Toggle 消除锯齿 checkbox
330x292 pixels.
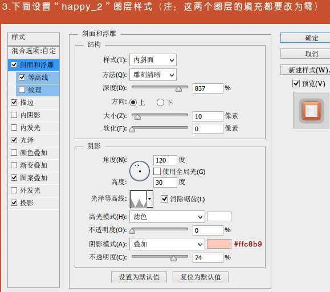click(x=164, y=198)
